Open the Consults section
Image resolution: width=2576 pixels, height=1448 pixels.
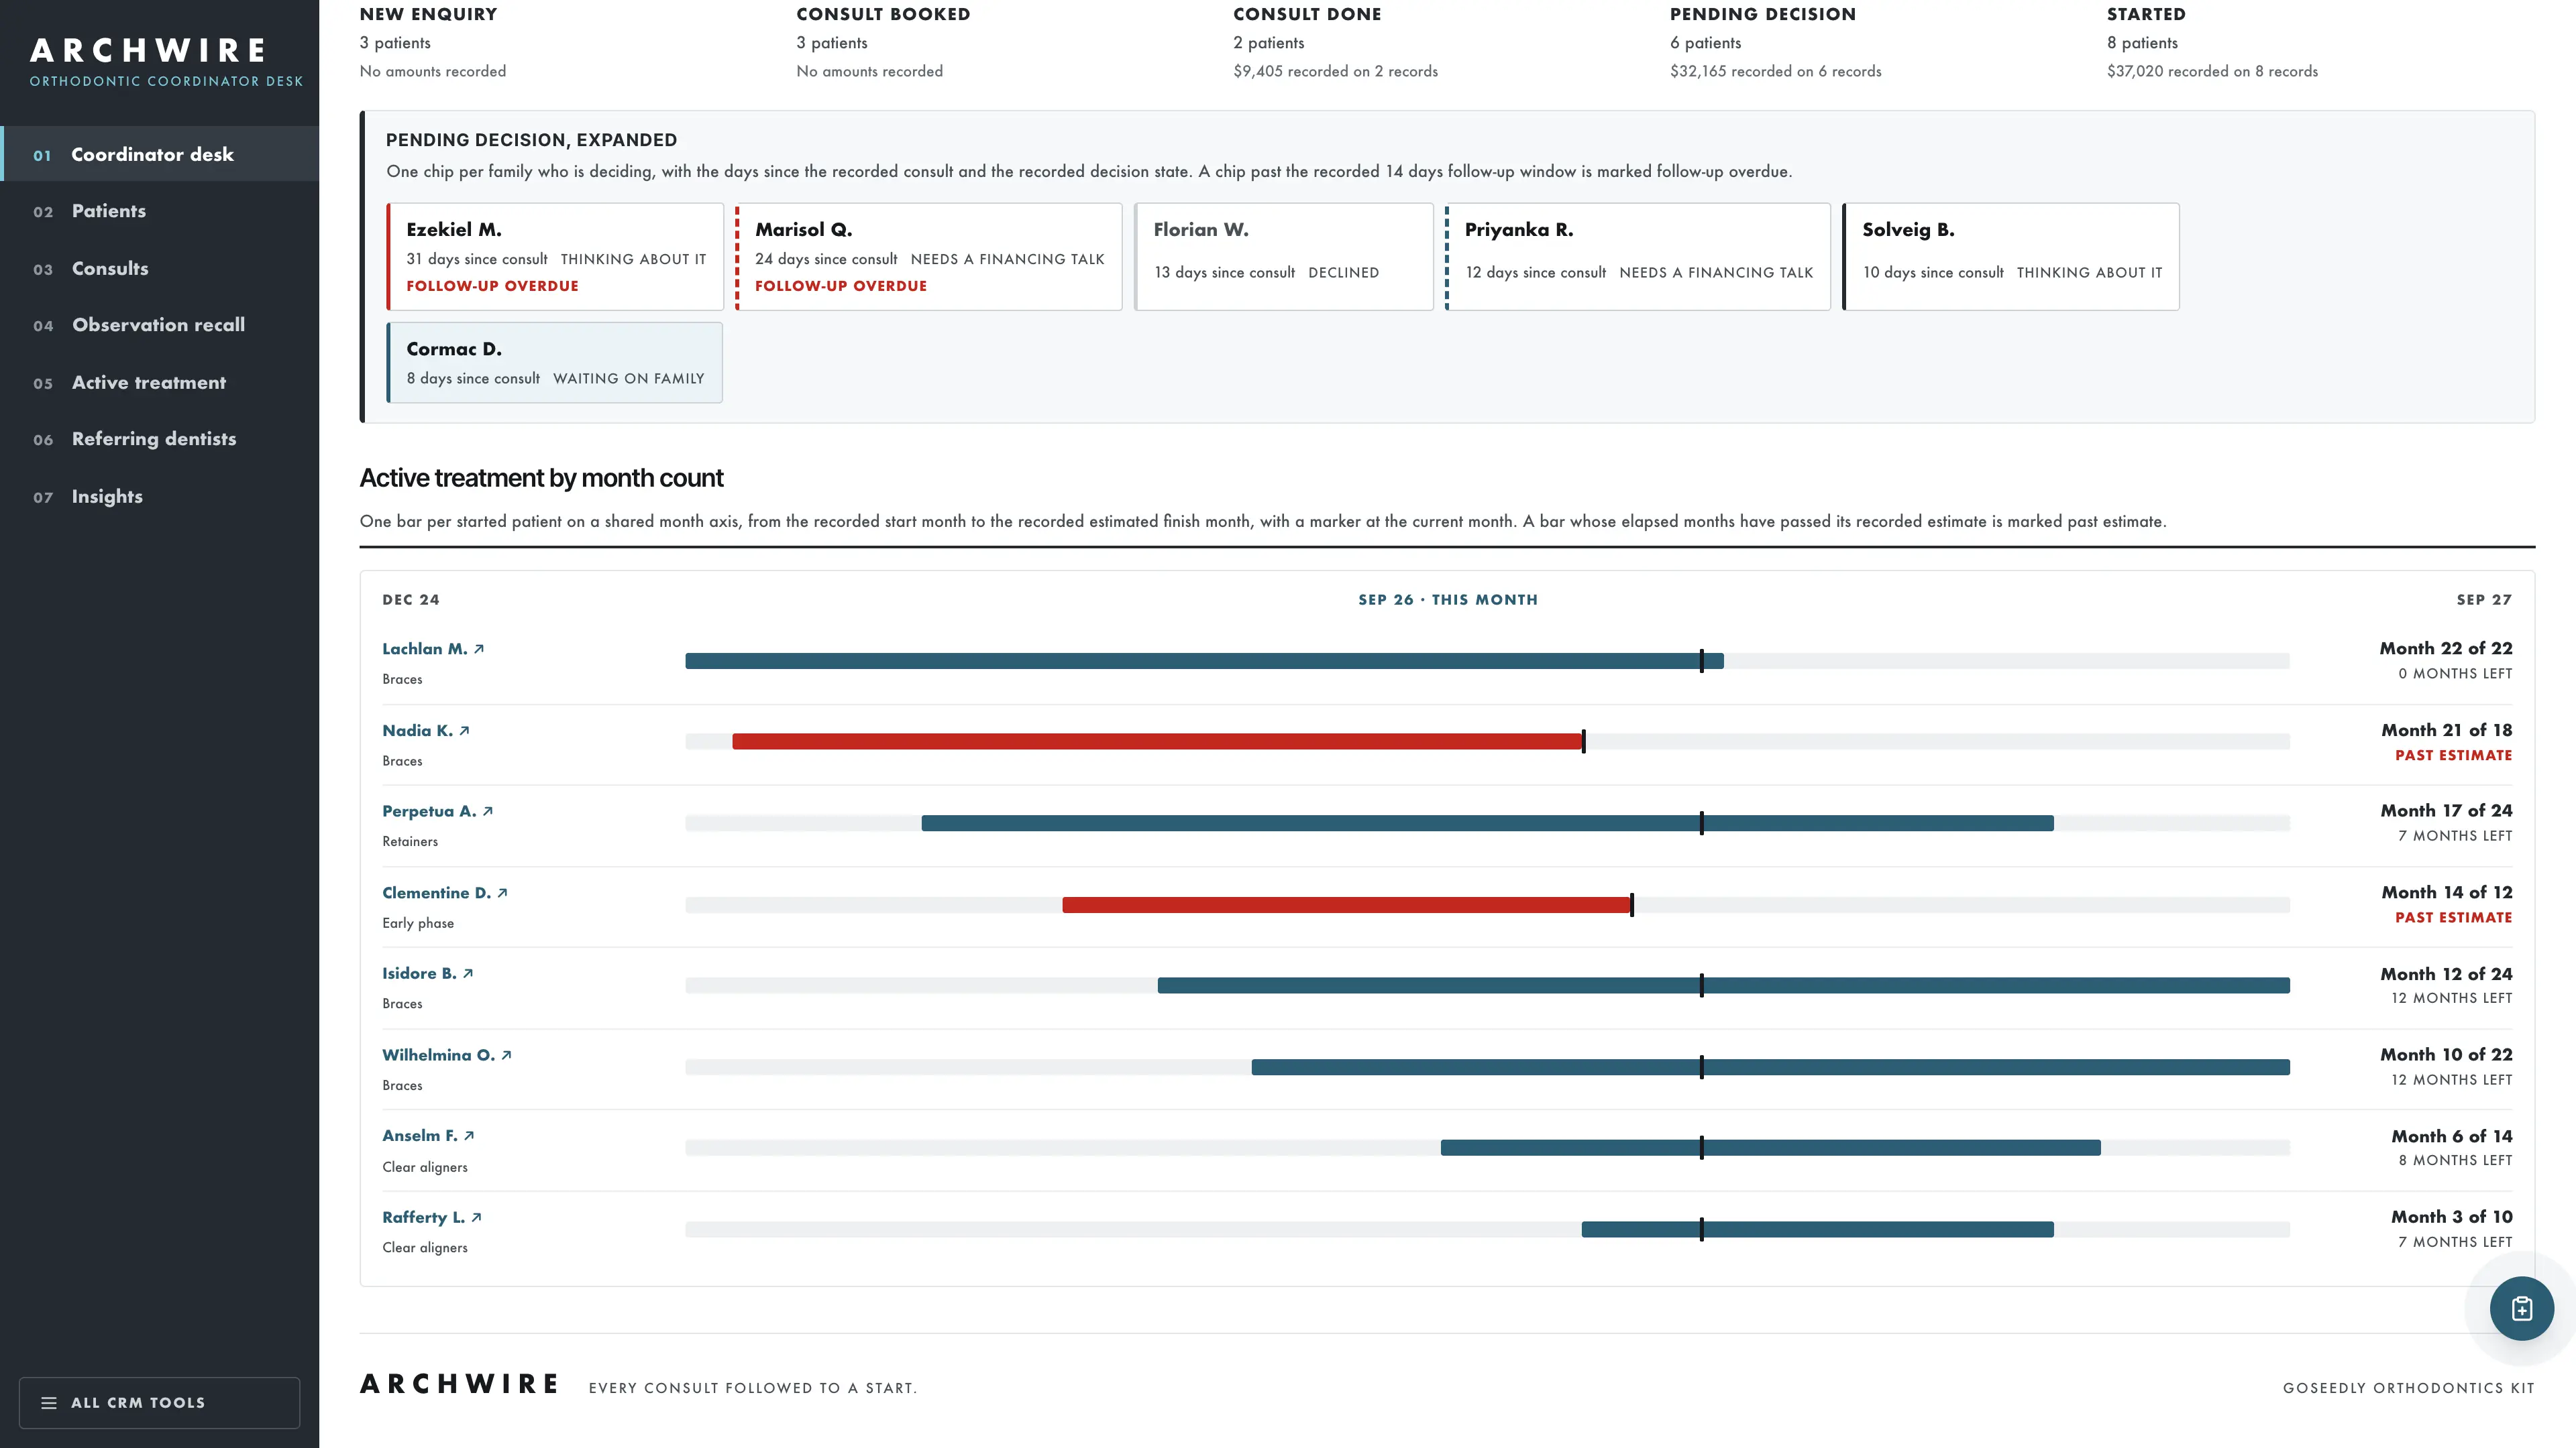tap(160, 268)
